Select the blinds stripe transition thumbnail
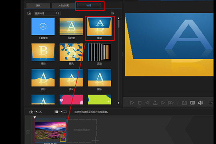Image resolution: width=216 pixels, height=144 pixels. 71,26
